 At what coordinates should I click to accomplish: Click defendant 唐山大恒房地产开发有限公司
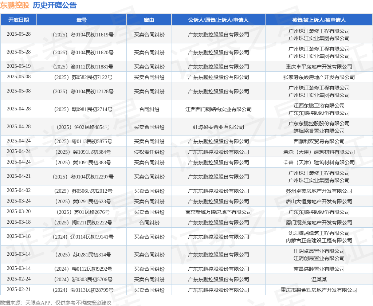click(x=319, y=201)
